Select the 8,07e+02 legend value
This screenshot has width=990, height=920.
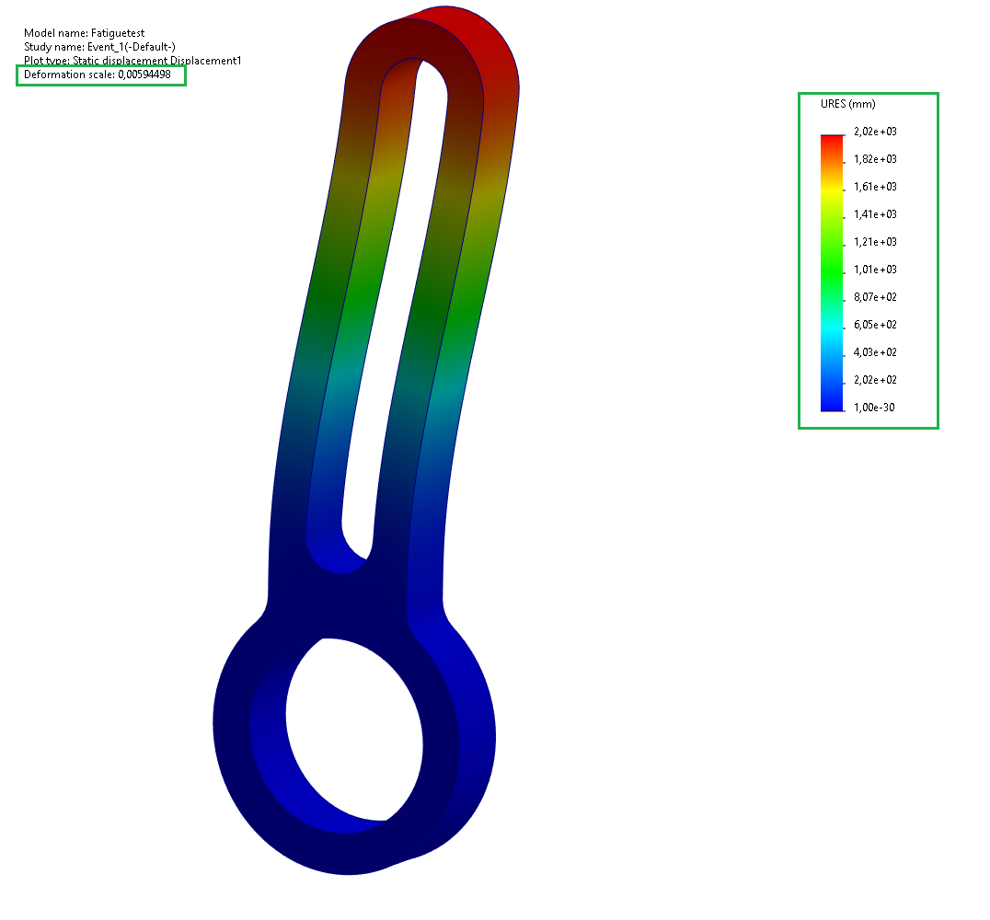(875, 297)
